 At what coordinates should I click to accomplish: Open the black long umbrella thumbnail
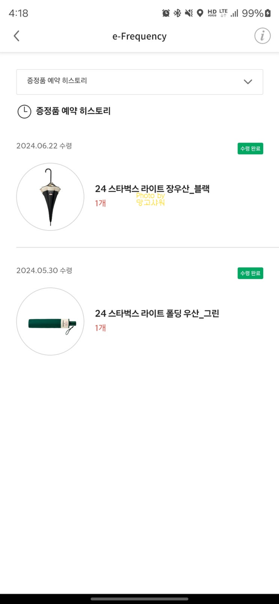point(50,197)
